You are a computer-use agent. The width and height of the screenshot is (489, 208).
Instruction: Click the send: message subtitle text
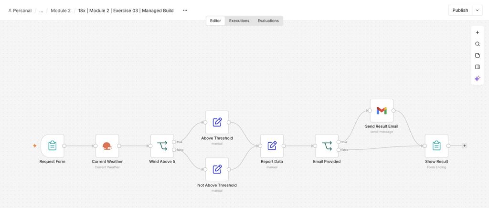(382, 132)
